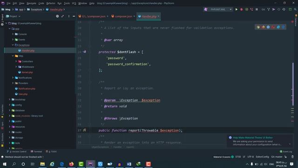Expand the Middleware folder
298x168 pixels.
point(16,67)
